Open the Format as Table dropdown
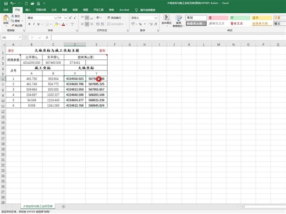 [x=179, y=21]
